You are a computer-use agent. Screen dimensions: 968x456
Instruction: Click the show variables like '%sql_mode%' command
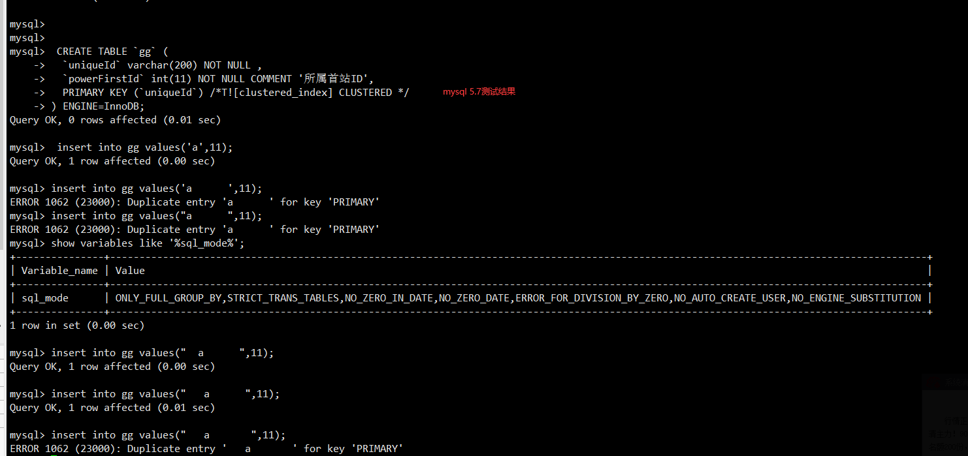pyautogui.click(x=148, y=243)
